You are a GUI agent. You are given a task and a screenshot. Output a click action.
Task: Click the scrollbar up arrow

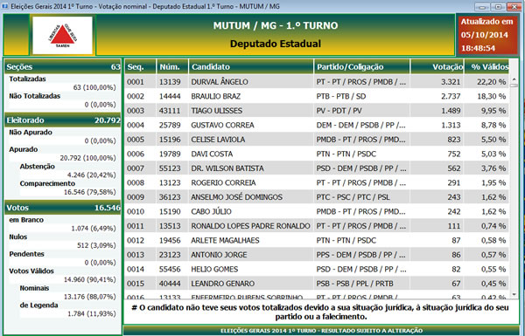(x=514, y=79)
